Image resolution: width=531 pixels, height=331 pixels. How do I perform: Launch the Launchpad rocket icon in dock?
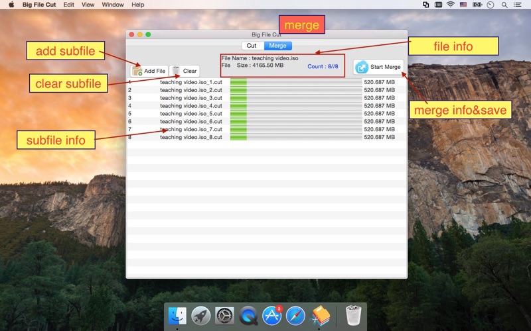(201, 316)
